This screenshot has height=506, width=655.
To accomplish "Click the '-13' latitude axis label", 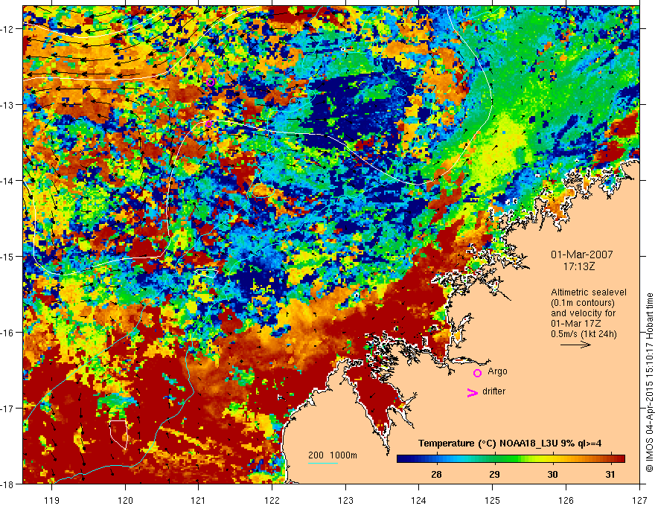I will (7, 105).
